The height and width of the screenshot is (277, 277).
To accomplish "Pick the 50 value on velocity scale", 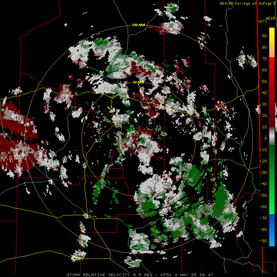I will click(264, 82).
